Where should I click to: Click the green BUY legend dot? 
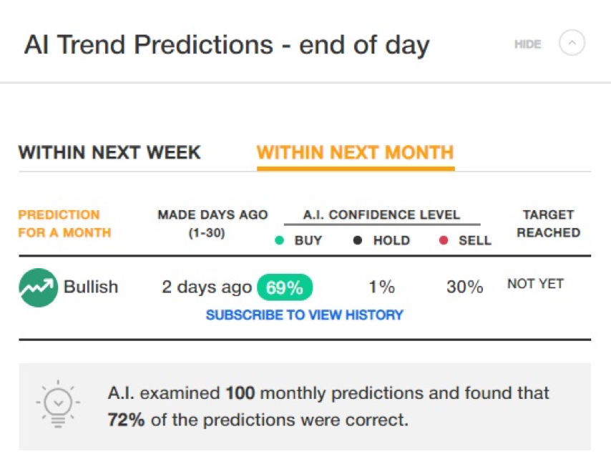(x=279, y=240)
